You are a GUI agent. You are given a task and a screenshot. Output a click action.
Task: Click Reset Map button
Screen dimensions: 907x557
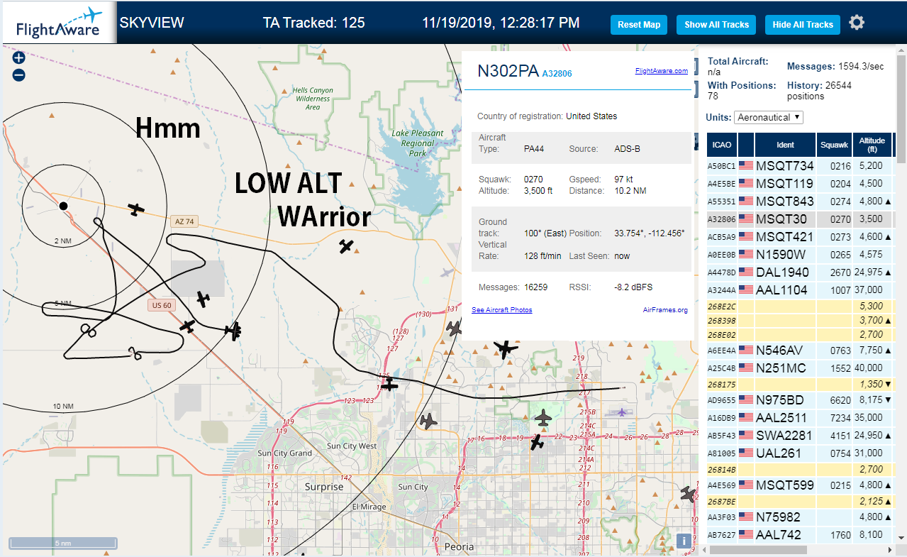coord(639,24)
